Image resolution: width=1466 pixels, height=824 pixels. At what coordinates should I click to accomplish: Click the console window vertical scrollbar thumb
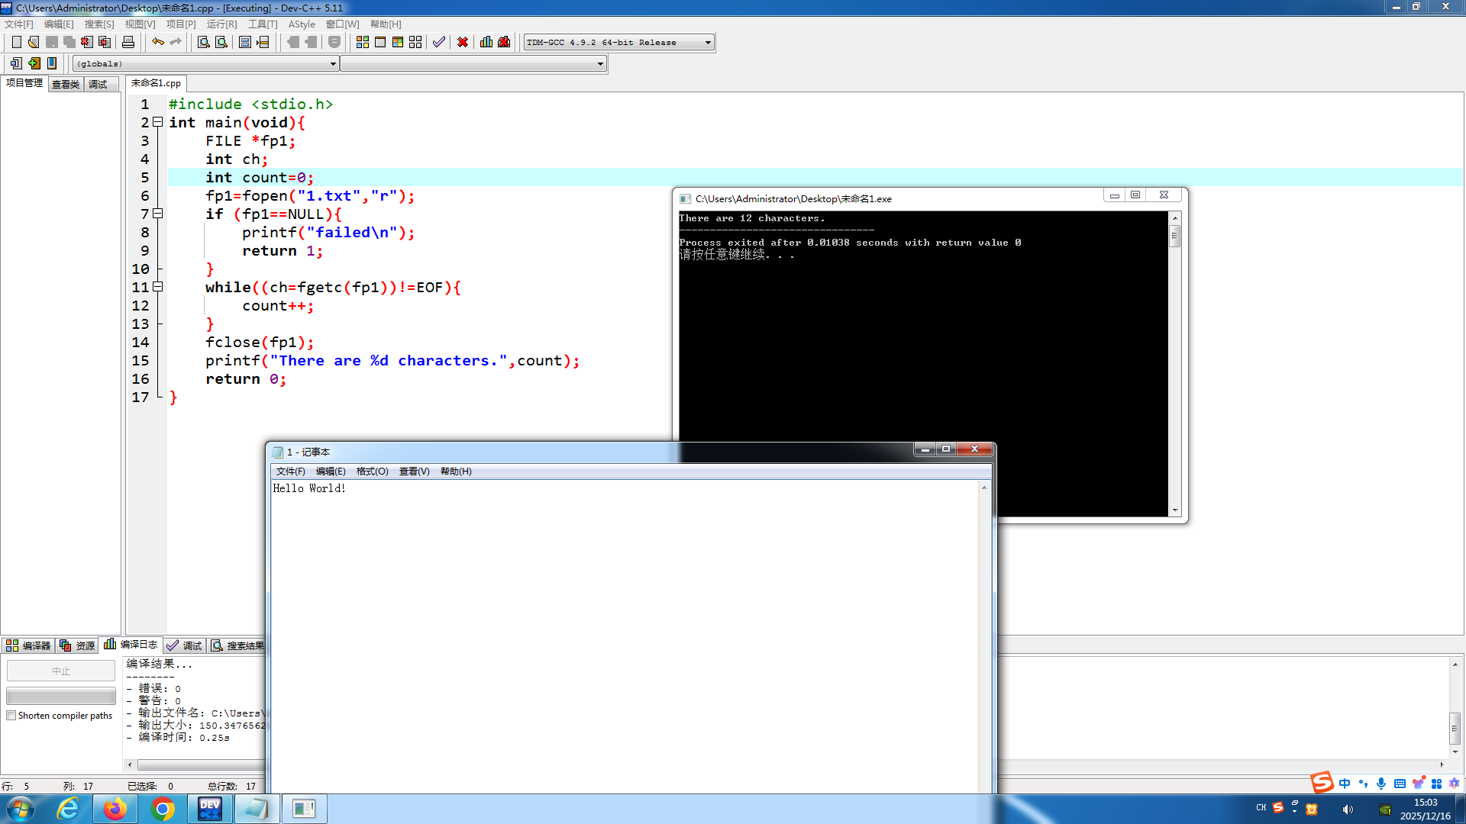1174,236
